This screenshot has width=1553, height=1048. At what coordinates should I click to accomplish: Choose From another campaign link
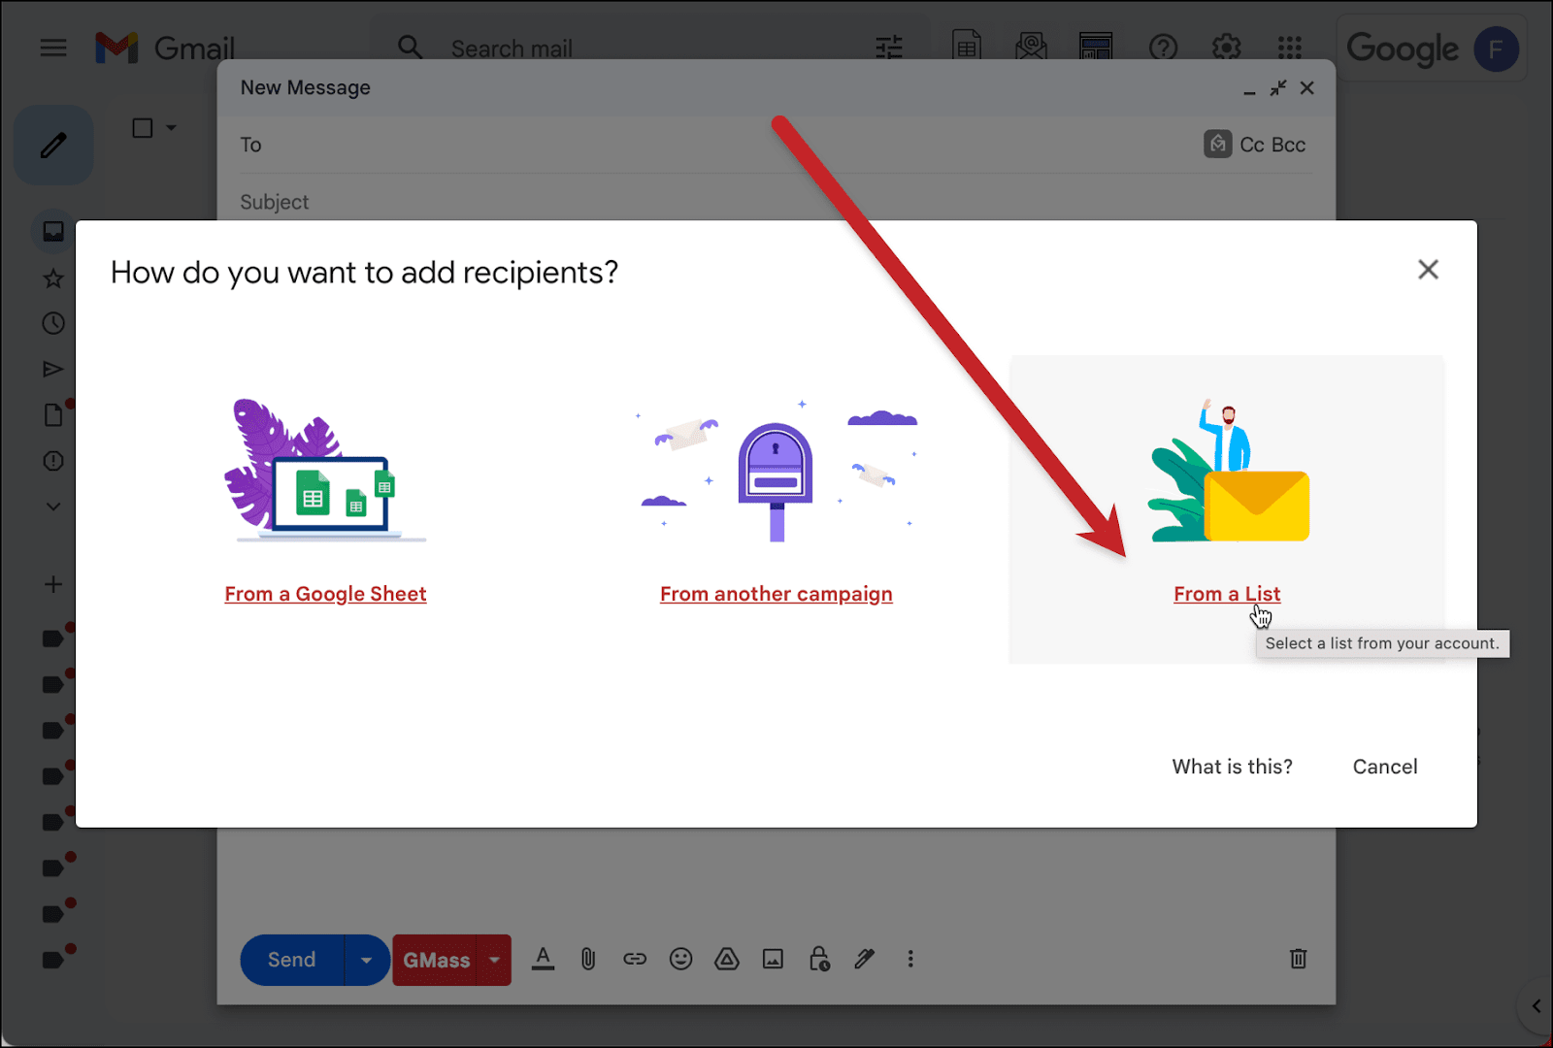(x=776, y=594)
